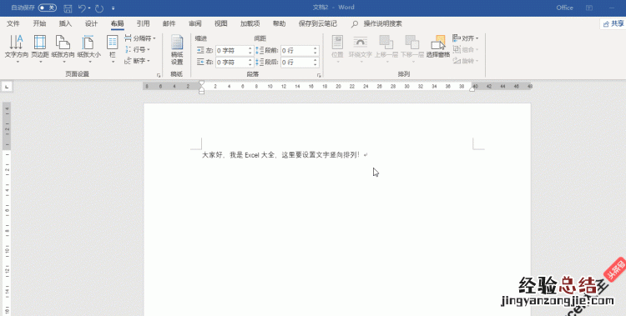The image size is (626, 316).
Task: Switch to the 邮件 mailings tab
Action: [x=169, y=23]
